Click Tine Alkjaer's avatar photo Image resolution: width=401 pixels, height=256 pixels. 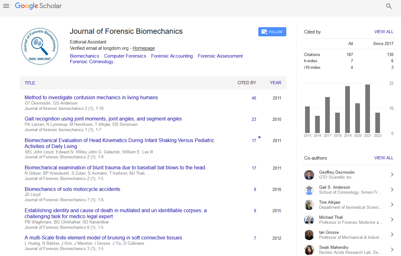pyautogui.click(x=309, y=205)
